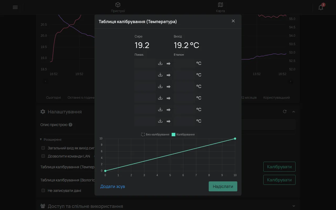
Task: Click the users icon beside Доступ та спільне використання
Action: [x=43, y=206]
